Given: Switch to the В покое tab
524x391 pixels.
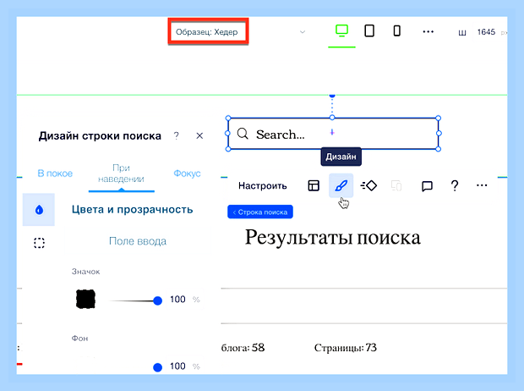Looking at the screenshot, I should pos(55,173).
